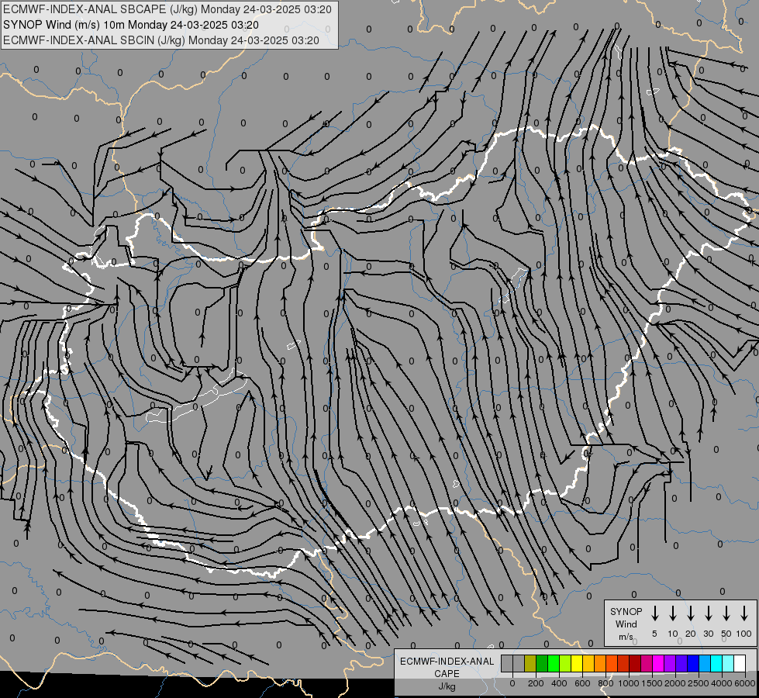Click the '2000' tick label on CAPE scale
Viewport: 759px width, 698px height.
tap(675, 683)
